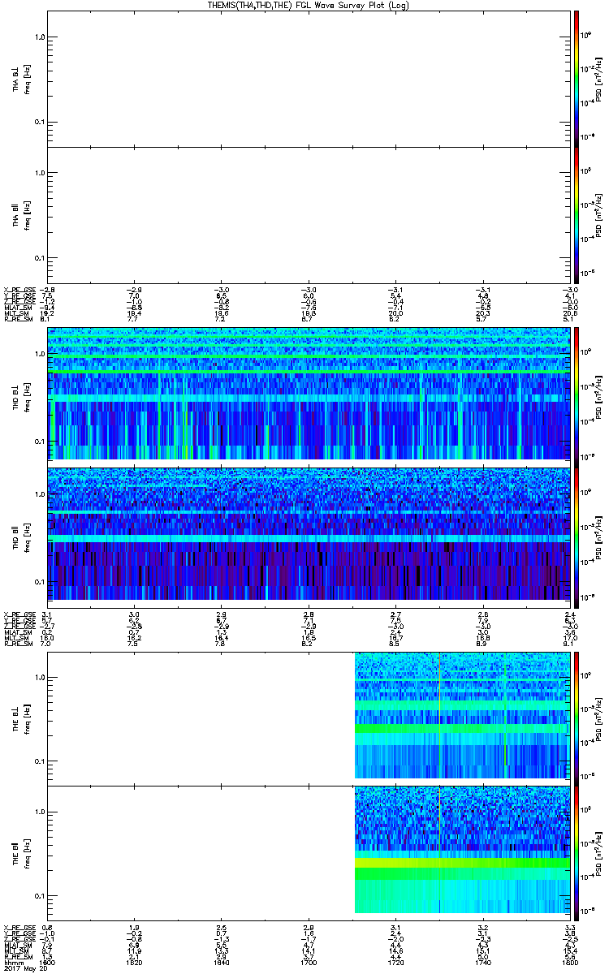The image size is (609, 974).
Task: Click the THA B-perpendicular color bar
Action: point(577,78)
